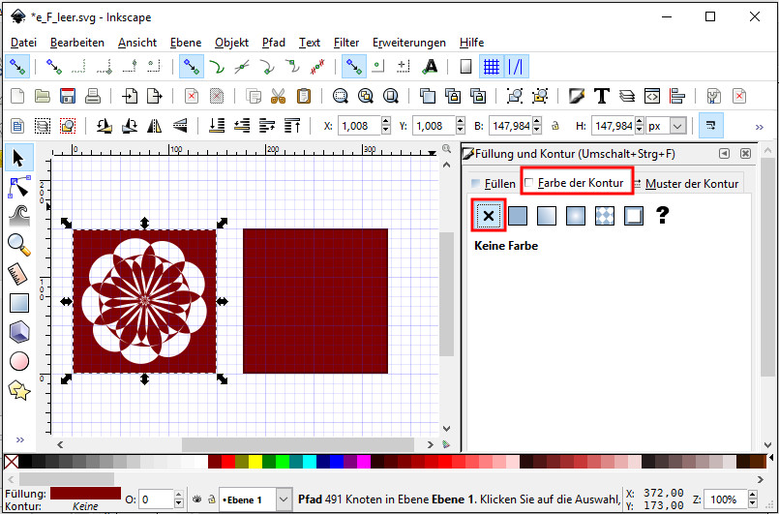Click the Cut scissors icon
The image size is (779, 514).
(279, 96)
